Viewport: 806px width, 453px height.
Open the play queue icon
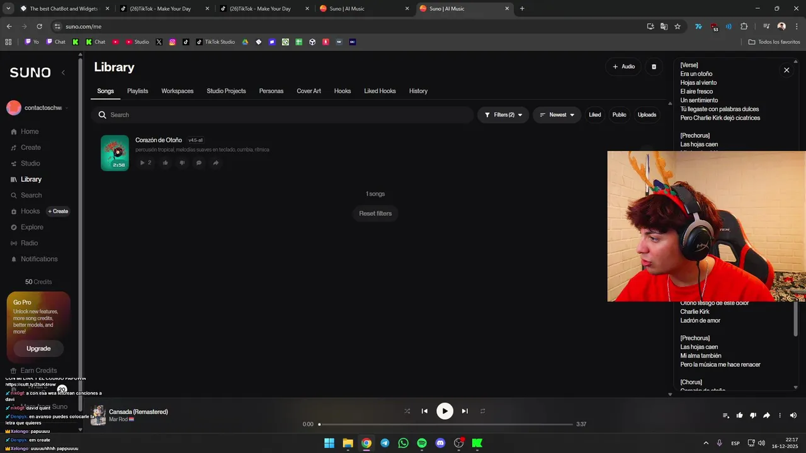726,415
